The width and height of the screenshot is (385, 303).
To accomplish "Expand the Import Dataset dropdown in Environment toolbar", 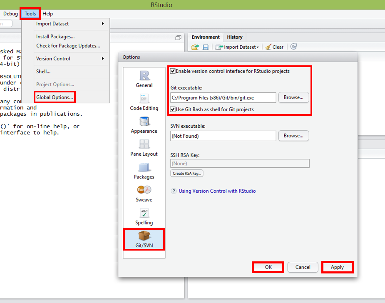I will pyautogui.click(x=237, y=47).
